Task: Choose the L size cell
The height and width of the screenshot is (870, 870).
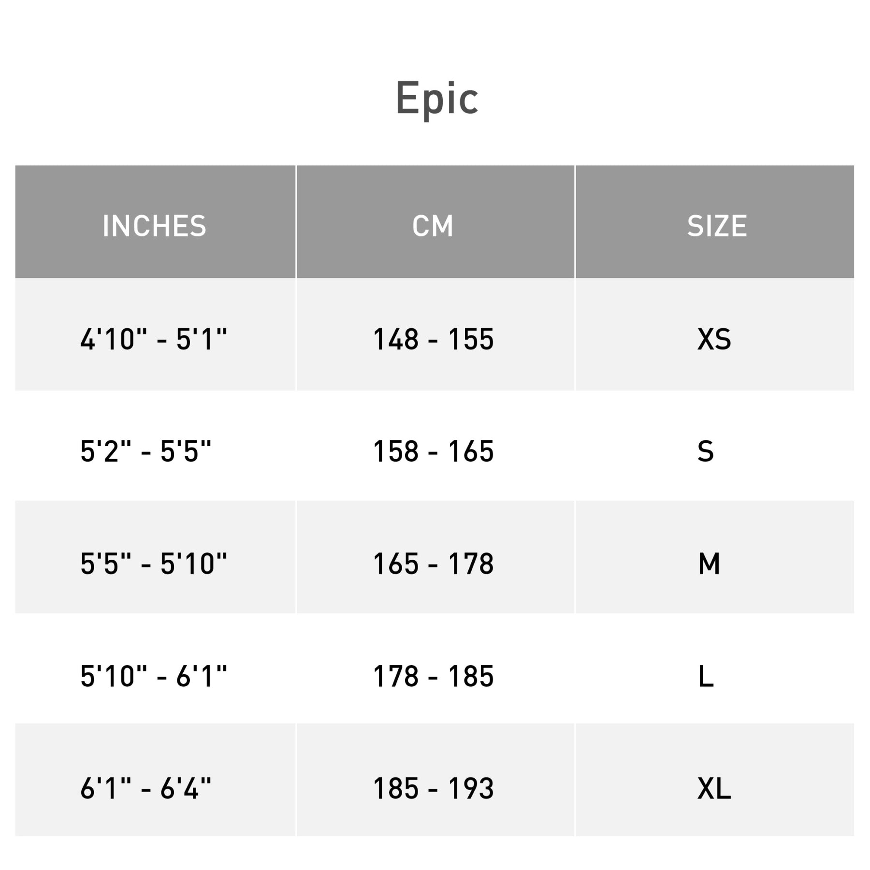Action: (x=706, y=676)
